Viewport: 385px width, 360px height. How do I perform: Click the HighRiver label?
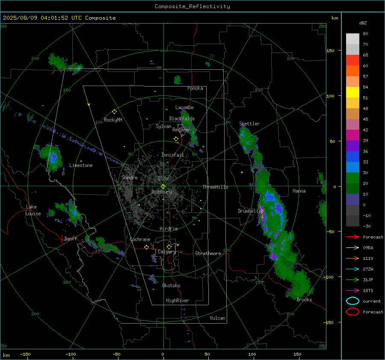(x=177, y=300)
